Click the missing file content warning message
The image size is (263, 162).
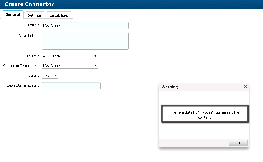[x=204, y=115]
